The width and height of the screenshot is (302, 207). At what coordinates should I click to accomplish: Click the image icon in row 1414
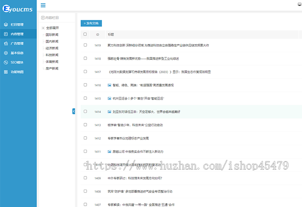pyautogui.click(x=110, y=112)
